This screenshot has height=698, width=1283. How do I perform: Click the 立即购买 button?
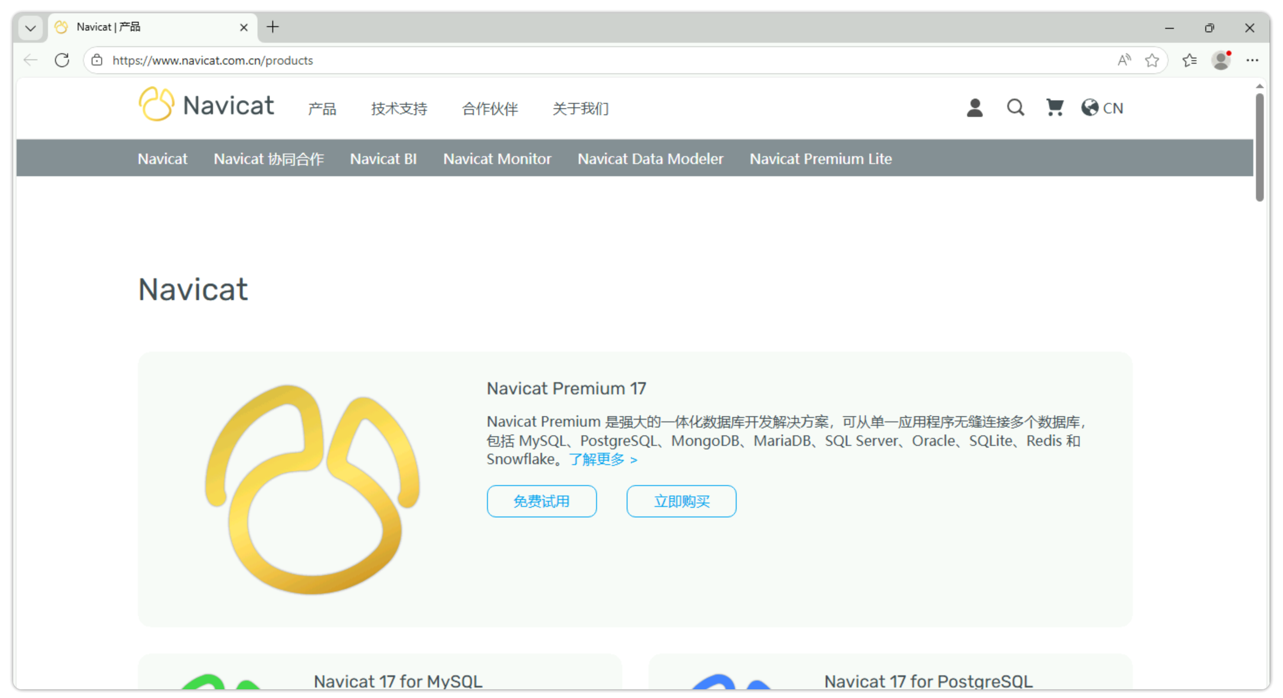pos(681,501)
